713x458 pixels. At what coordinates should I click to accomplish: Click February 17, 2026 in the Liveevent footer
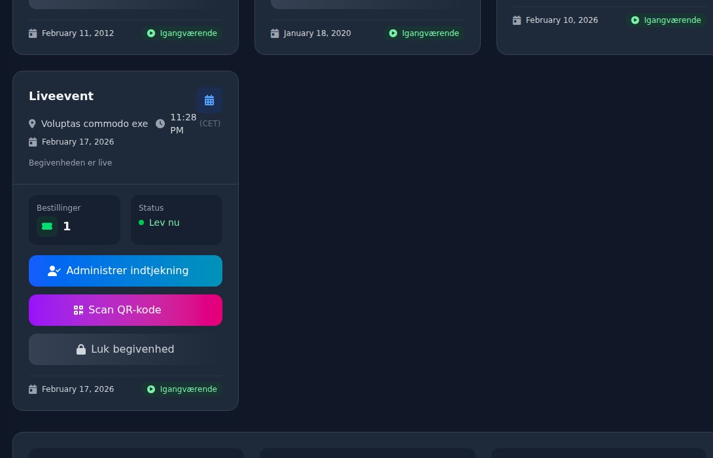(78, 389)
